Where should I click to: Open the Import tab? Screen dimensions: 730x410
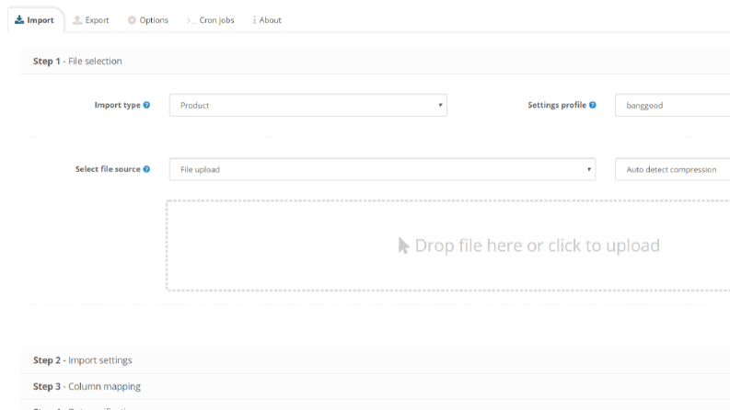[x=35, y=20]
